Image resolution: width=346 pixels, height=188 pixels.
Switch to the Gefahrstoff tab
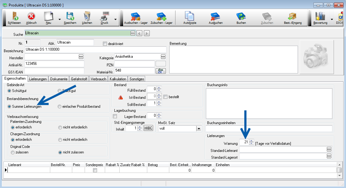tap(79, 79)
